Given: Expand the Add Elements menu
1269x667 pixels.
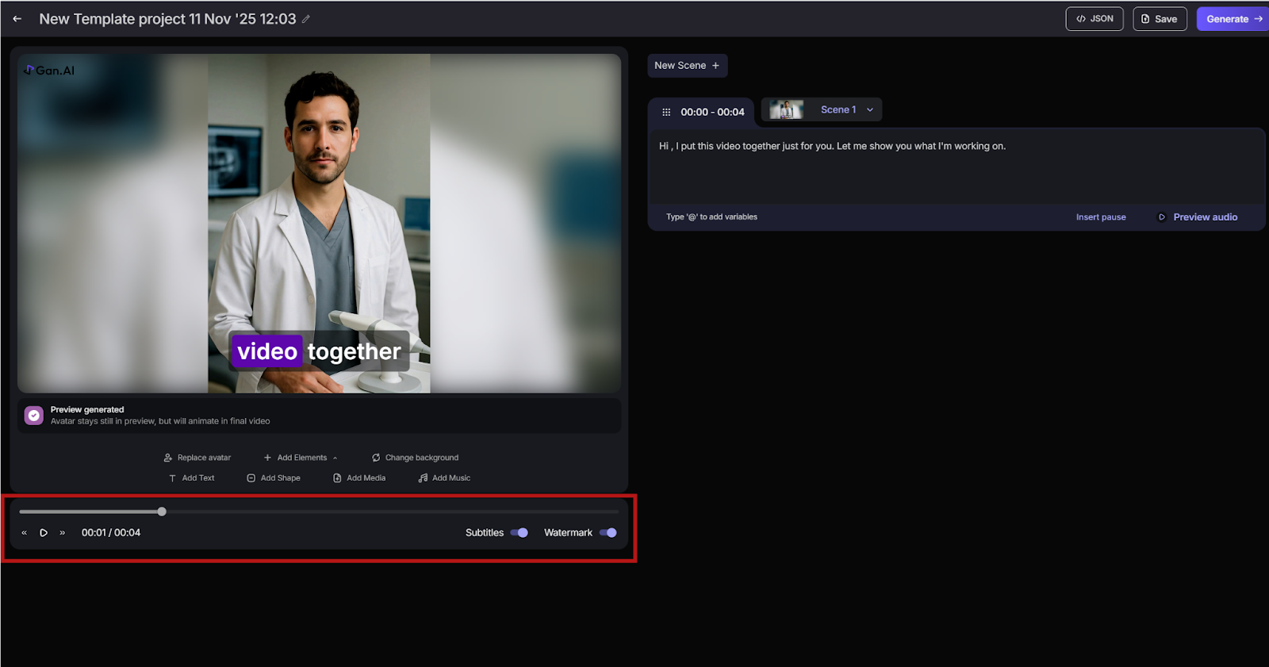Looking at the screenshot, I should [301, 458].
